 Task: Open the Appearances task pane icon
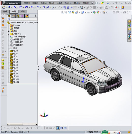click(x=129, y=37)
